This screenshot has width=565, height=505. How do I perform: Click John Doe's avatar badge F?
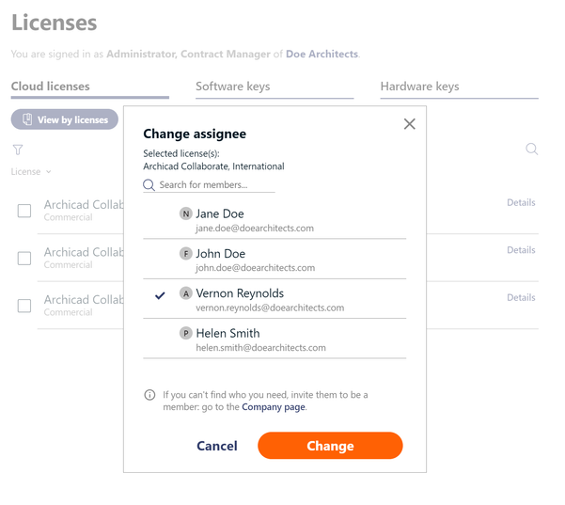185,254
